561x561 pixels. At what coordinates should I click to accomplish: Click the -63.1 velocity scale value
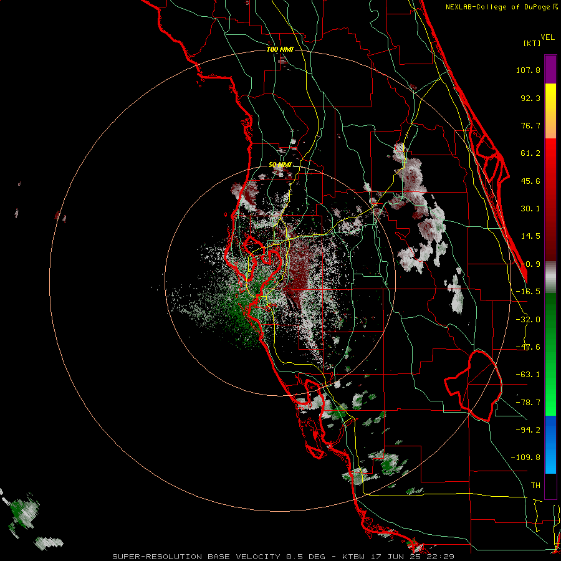point(528,375)
